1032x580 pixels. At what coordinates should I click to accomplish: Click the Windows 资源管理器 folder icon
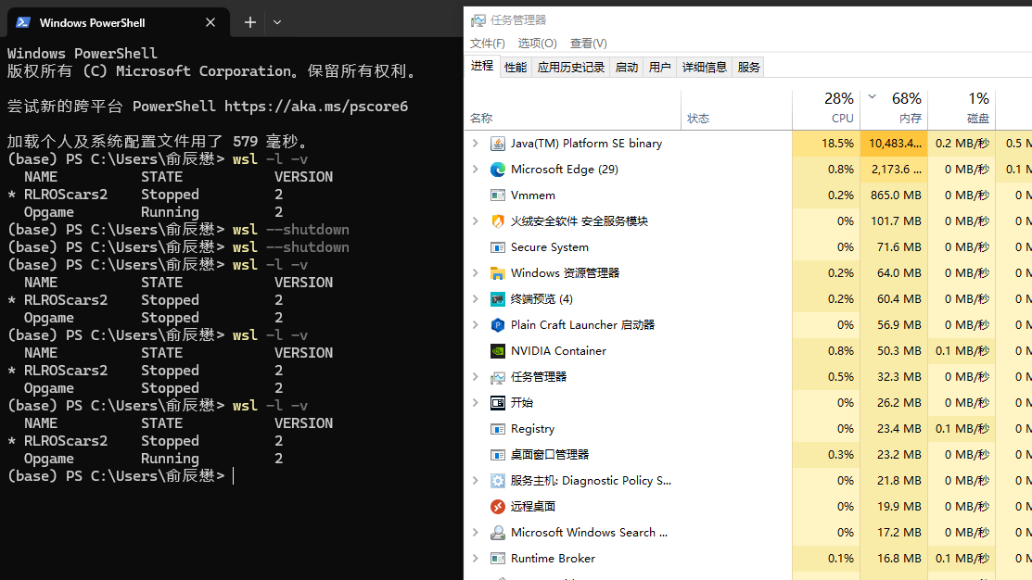[498, 273]
